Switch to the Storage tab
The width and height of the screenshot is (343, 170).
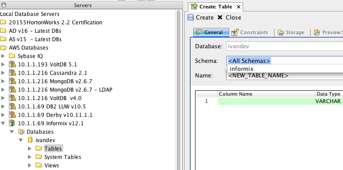[x=291, y=32]
